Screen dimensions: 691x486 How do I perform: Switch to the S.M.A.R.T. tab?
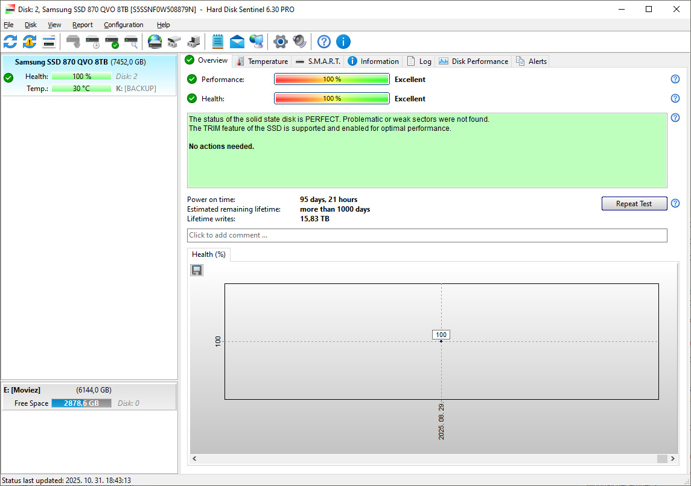tap(318, 61)
